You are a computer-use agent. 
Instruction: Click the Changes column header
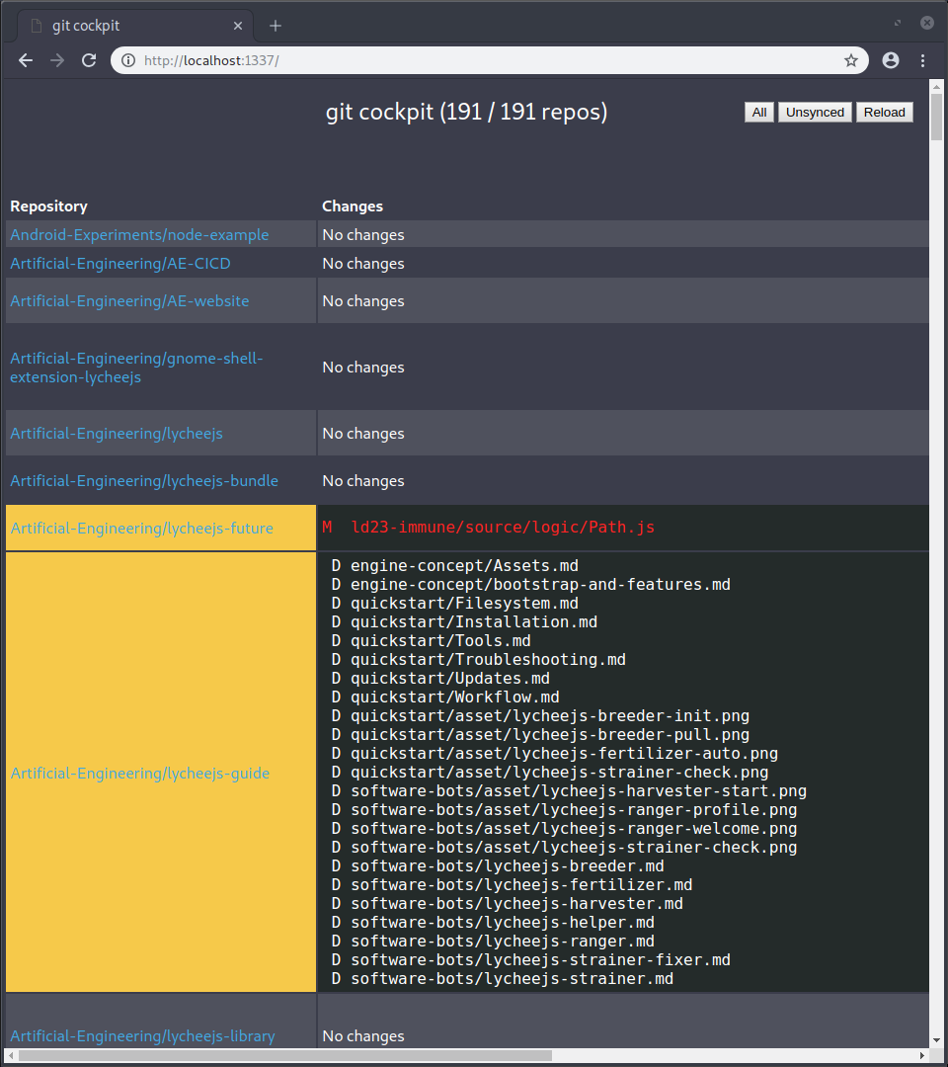coord(353,206)
